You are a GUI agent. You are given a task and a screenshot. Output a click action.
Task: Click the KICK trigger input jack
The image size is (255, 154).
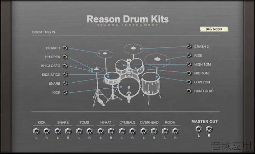65,92
